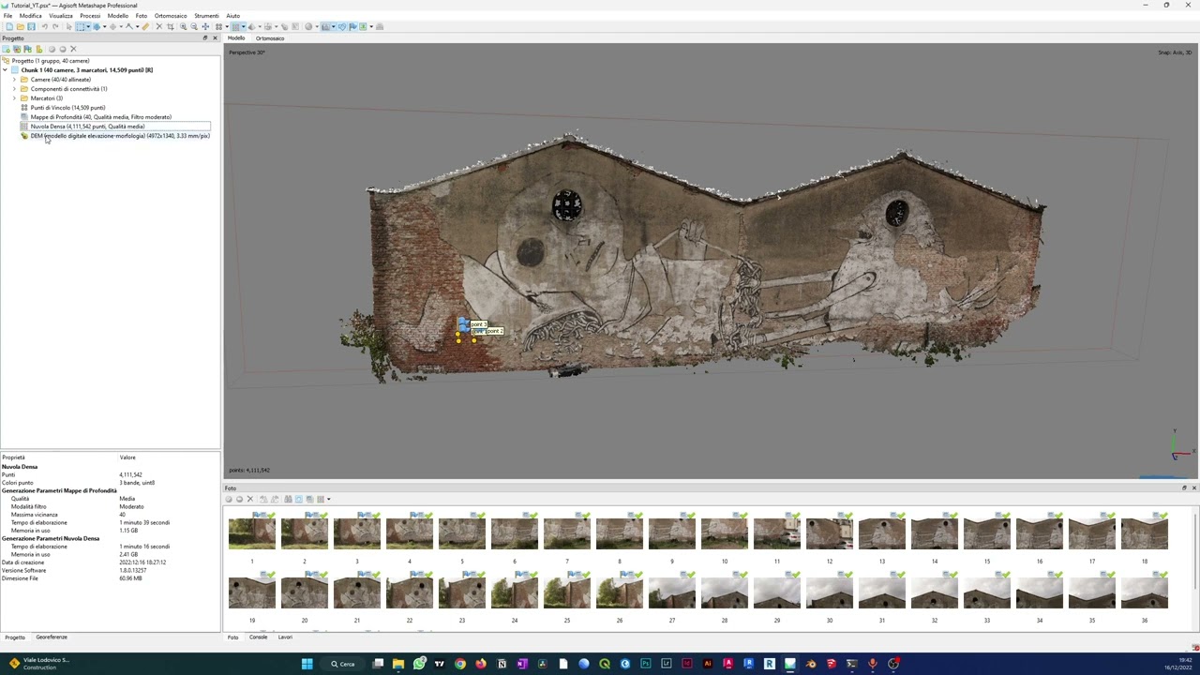This screenshot has height=675, width=1200.
Task: Click the zoom out magnifier icon
Action: pos(194,26)
